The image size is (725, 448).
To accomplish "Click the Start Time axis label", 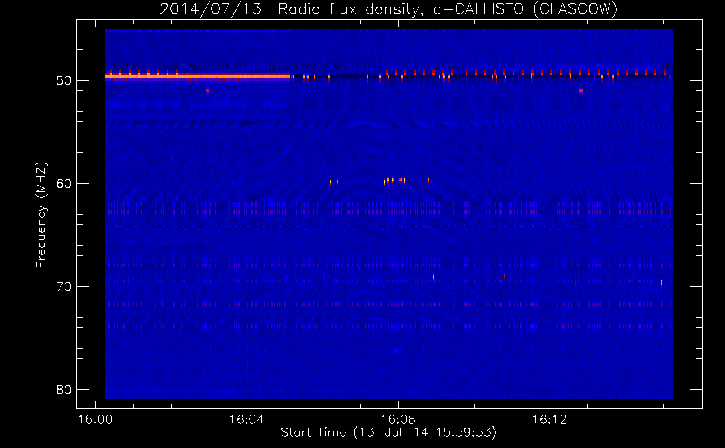I will [x=388, y=433].
